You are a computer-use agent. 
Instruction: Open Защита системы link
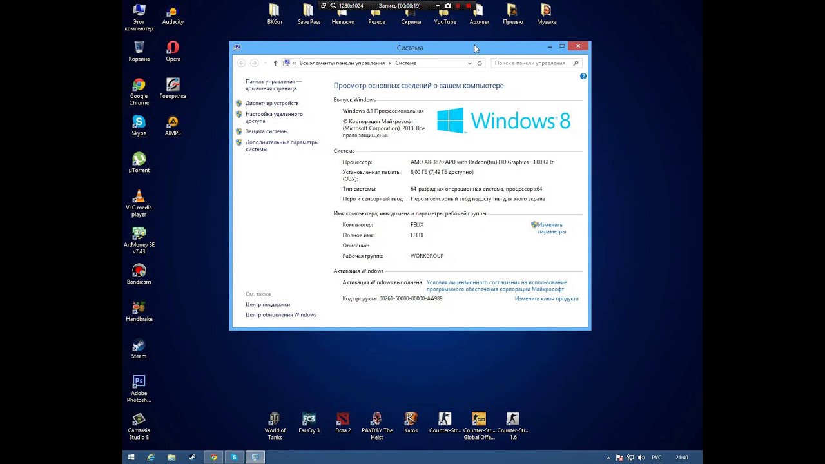click(266, 131)
